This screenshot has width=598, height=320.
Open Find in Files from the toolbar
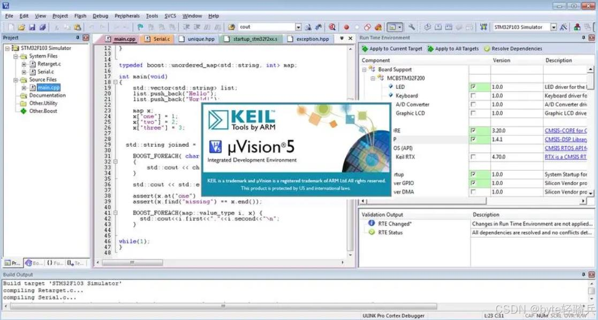point(231,27)
